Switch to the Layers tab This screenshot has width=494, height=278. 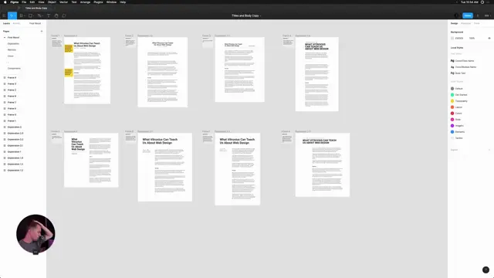tap(6, 23)
